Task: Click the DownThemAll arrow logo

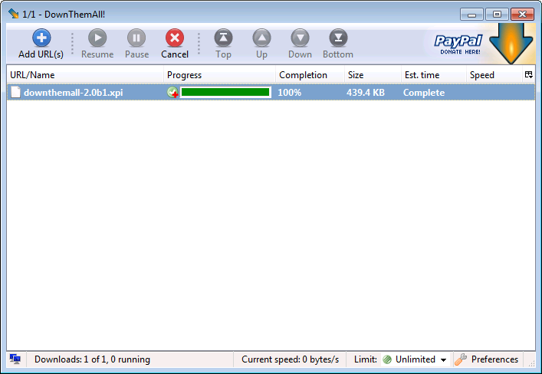Action: pos(511,43)
